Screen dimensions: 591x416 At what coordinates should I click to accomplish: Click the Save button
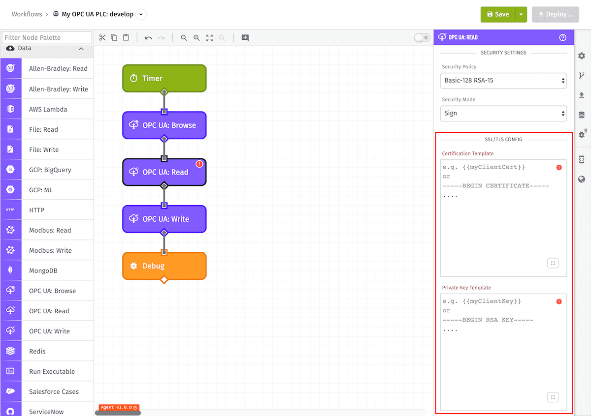tap(498, 14)
